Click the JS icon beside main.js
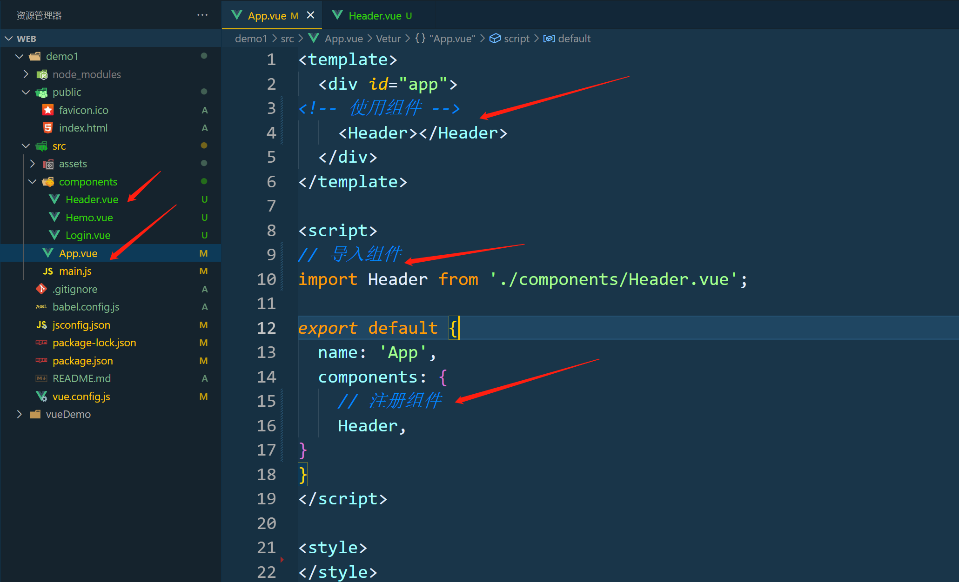This screenshot has width=959, height=582. [x=48, y=271]
